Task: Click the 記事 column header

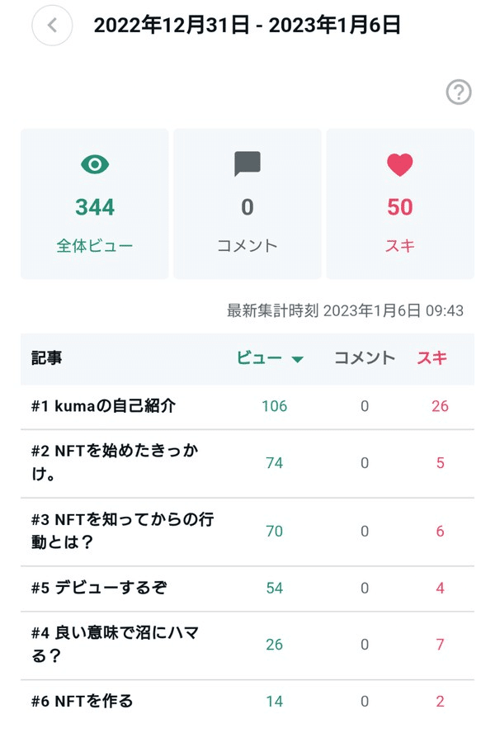Action: click(47, 358)
